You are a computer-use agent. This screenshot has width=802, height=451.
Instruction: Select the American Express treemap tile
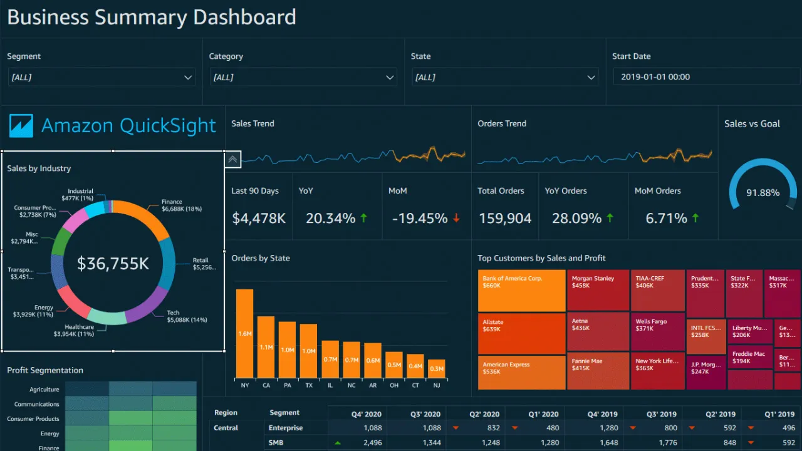[x=521, y=373]
